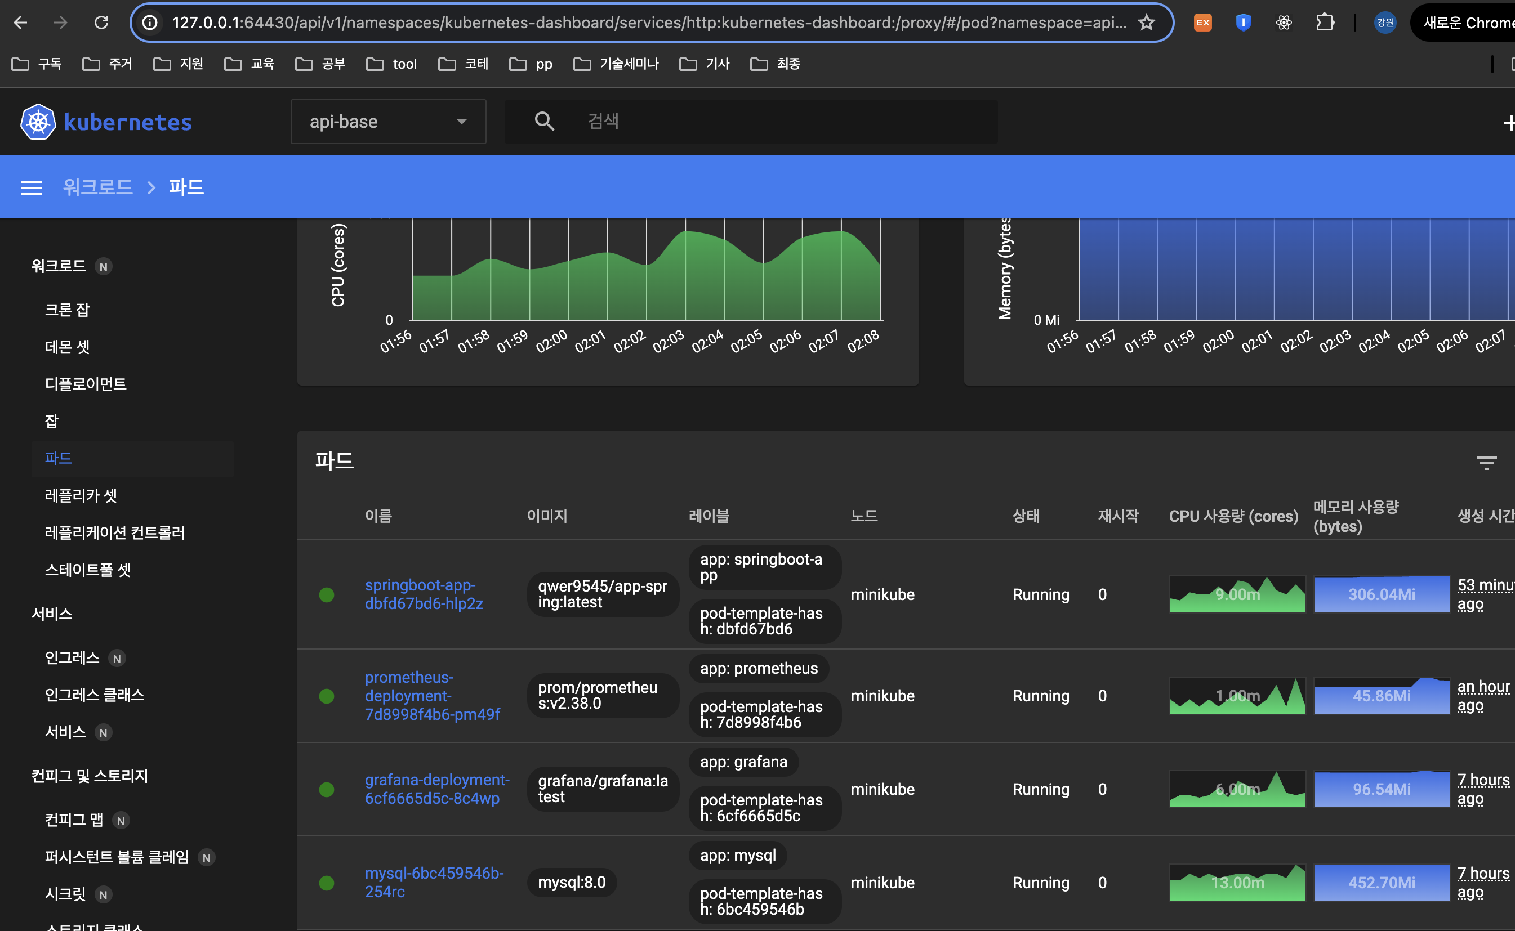Reload the page in the browser toolbar
This screenshot has height=931, width=1515.
tap(102, 23)
